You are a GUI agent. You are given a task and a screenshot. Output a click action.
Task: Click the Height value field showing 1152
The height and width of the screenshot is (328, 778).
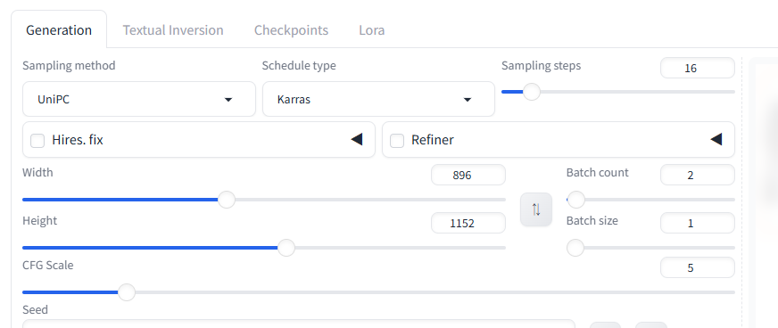[x=468, y=223]
